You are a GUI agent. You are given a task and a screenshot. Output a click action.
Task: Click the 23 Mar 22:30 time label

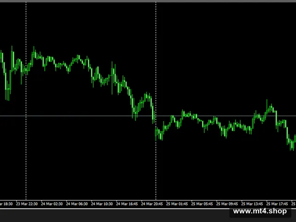point(27,204)
